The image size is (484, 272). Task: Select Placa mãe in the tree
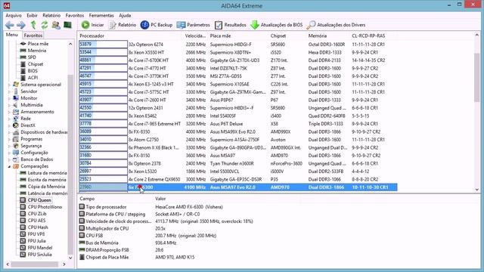38,44
